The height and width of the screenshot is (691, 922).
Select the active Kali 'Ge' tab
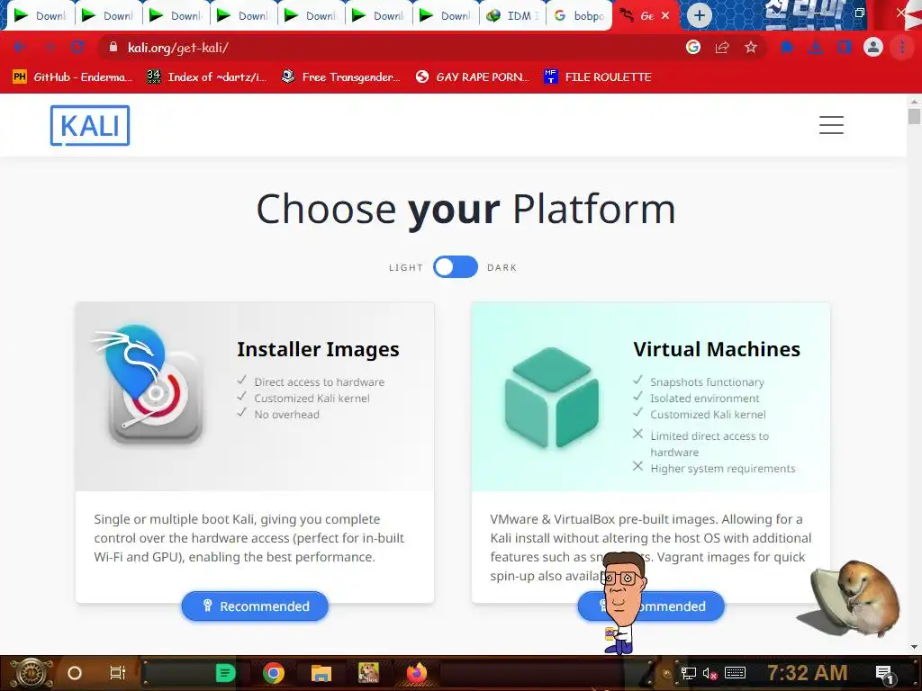click(x=638, y=16)
